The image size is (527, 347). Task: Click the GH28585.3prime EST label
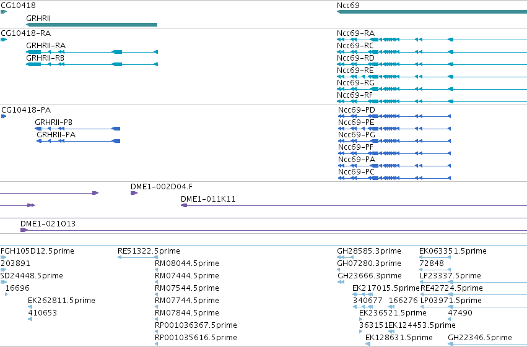[369, 251]
